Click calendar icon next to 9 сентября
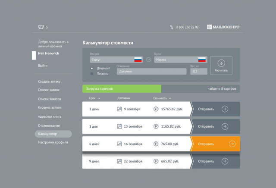 click(x=119, y=109)
